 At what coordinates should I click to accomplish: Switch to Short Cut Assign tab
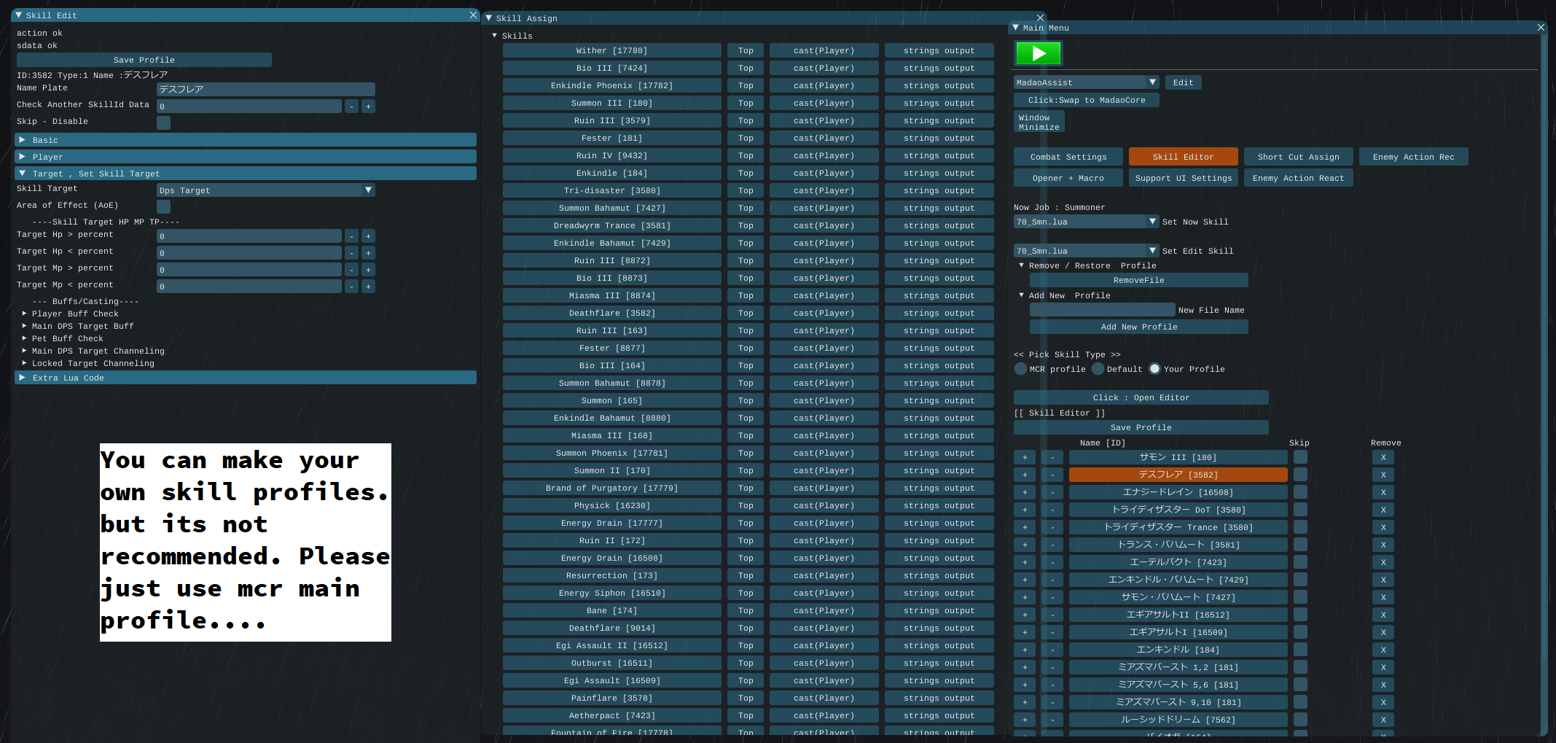(x=1298, y=157)
